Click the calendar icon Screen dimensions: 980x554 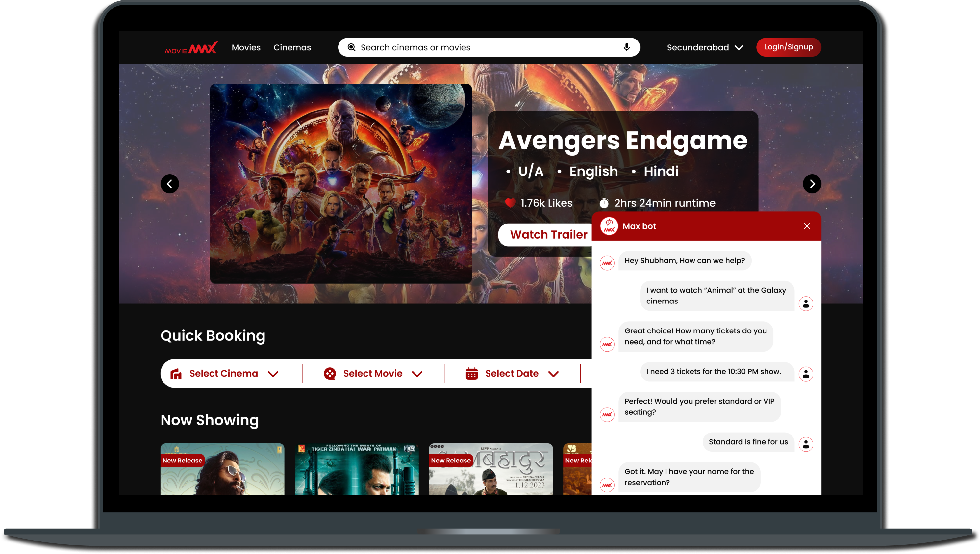(472, 374)
